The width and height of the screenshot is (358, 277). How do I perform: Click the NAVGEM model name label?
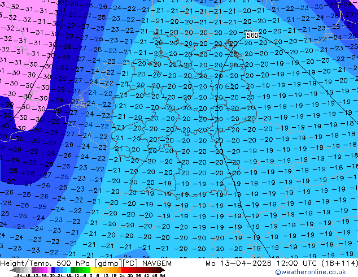tap(157, 263)
